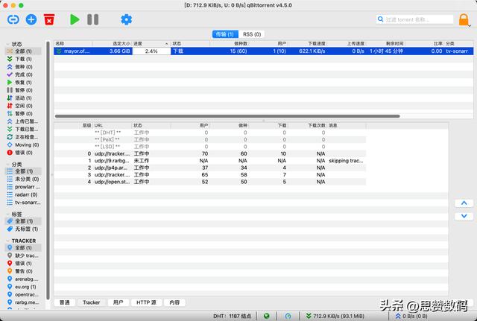This screenshot has height=321, width=477.
Task: Open the 普通 details tab
Action: point(65,302)
